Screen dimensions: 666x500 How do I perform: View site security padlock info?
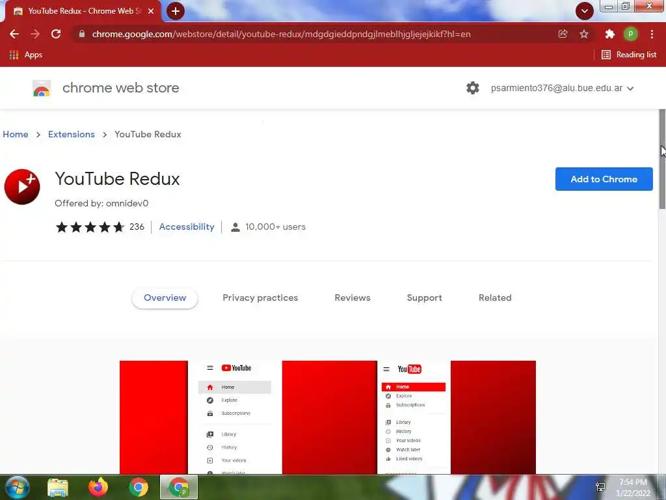pos(82,34)
